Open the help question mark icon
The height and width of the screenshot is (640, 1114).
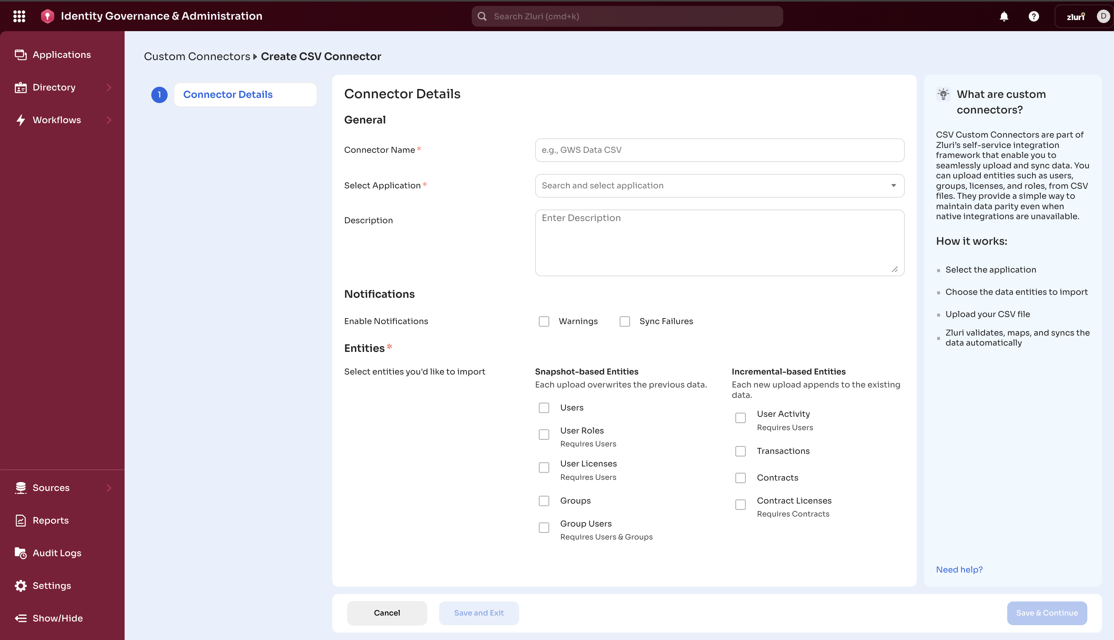[1034, 16]
